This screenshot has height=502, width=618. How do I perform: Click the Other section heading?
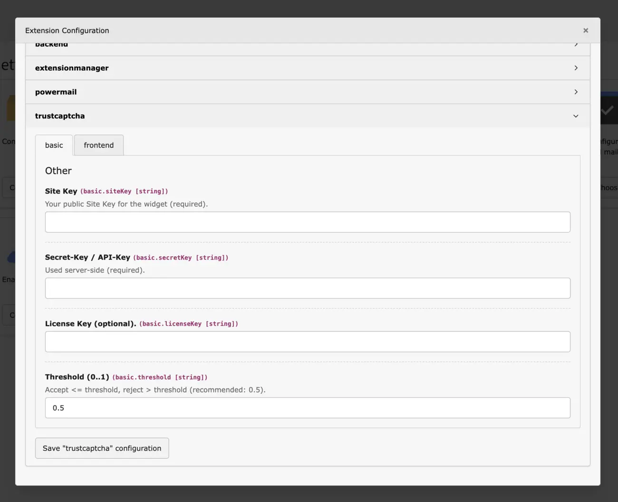coord(58,170)
